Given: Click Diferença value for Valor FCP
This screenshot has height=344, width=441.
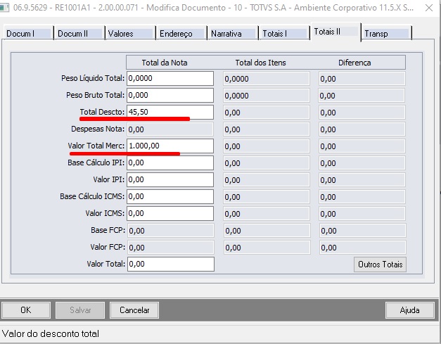Looking at the screenshot, I should tap(362, 248).
